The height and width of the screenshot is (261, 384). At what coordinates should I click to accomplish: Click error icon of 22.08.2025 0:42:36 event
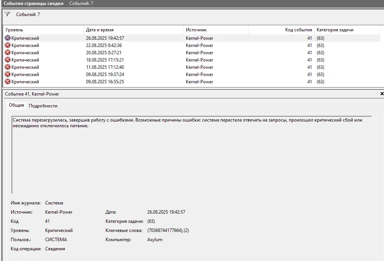(8, 45)
